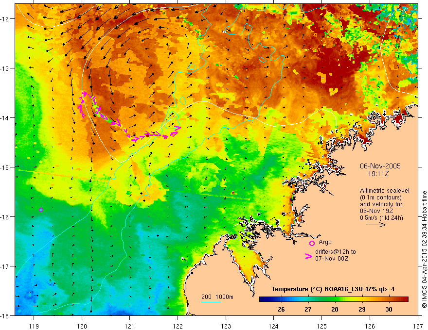Image resolution: width=428 pixels, height=330 pixels.
Task: Click the -12 latitude axis label
Action: coord(5,19)
